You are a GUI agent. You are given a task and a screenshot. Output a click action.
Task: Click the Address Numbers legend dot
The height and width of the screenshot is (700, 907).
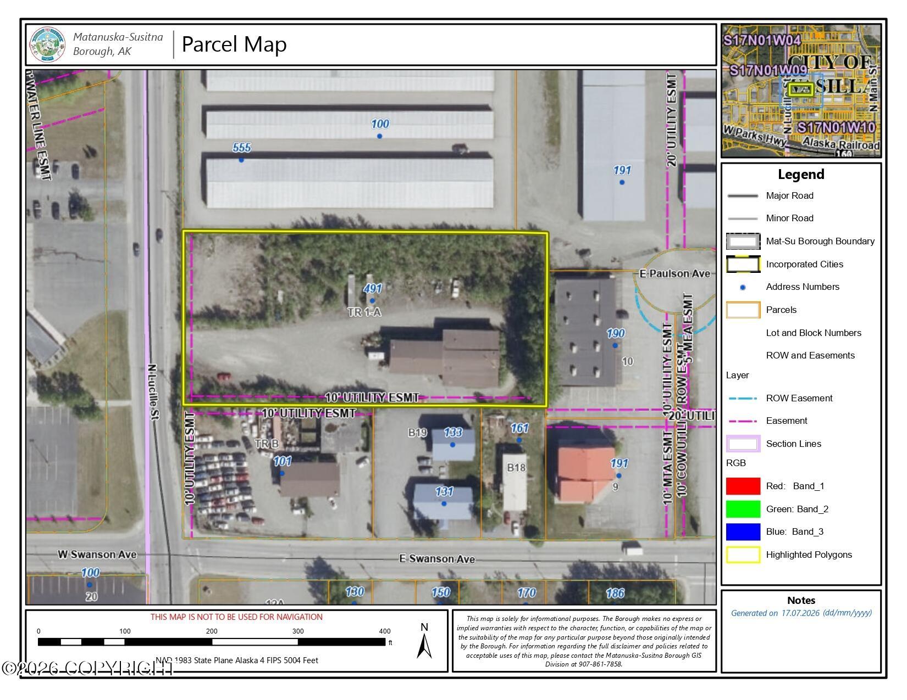click(743, 288)
